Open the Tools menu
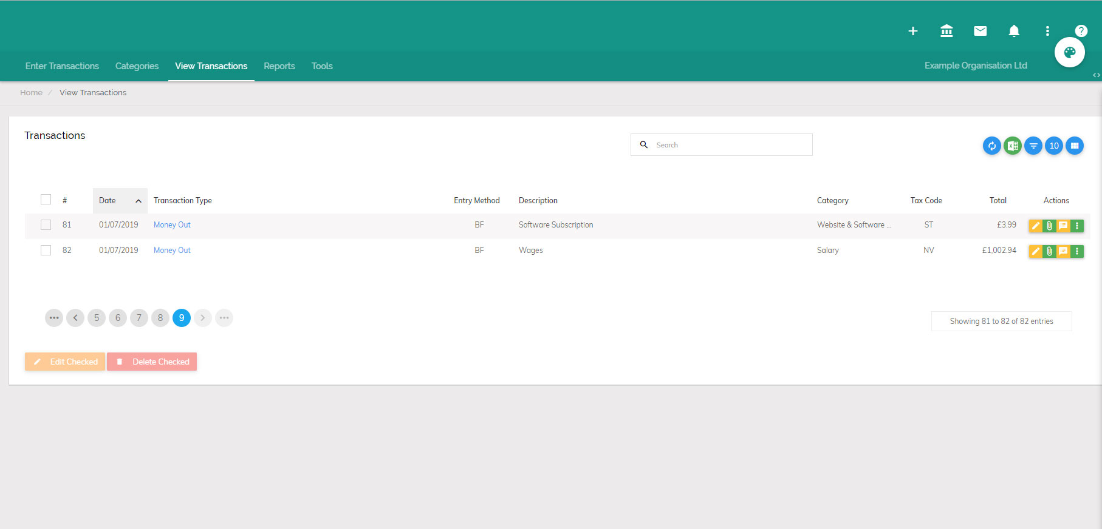1102x529 pixels. tap(322, 66)
